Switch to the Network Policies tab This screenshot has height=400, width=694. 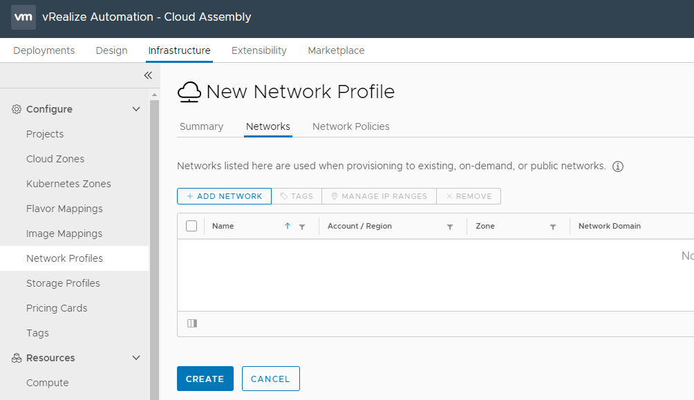click(350, 126)
